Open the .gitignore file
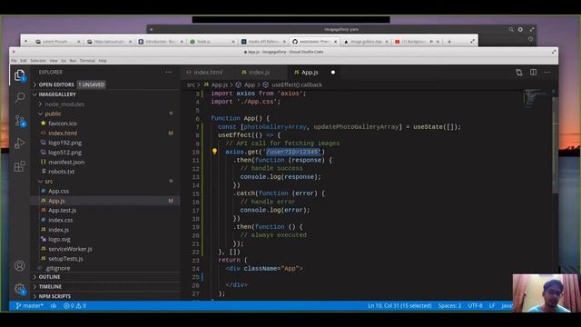581x327 pixels. click(x=58, y=268)
